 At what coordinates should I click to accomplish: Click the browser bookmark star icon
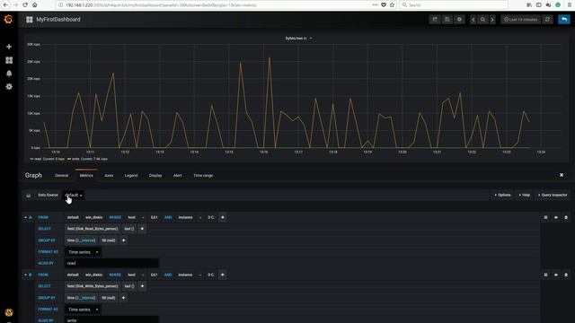(x=392, y=4)
